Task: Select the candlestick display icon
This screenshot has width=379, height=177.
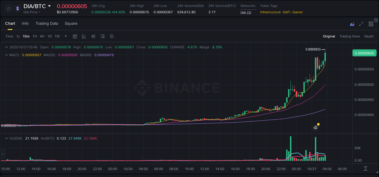Action: click(93, 36)
